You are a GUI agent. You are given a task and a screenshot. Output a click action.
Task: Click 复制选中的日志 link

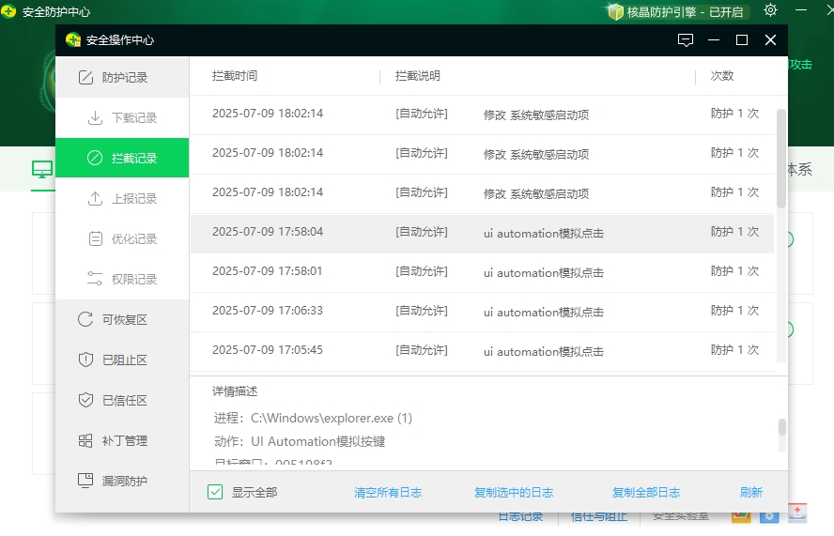pos(514,493)
